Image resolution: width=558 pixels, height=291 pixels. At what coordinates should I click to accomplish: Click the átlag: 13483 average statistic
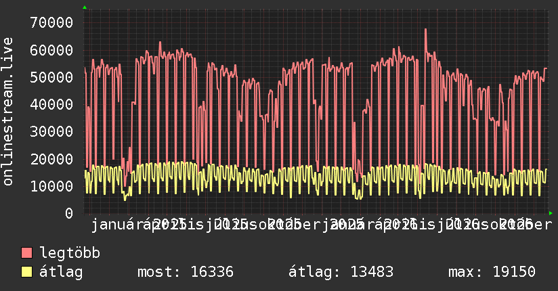tap(341, 272)
